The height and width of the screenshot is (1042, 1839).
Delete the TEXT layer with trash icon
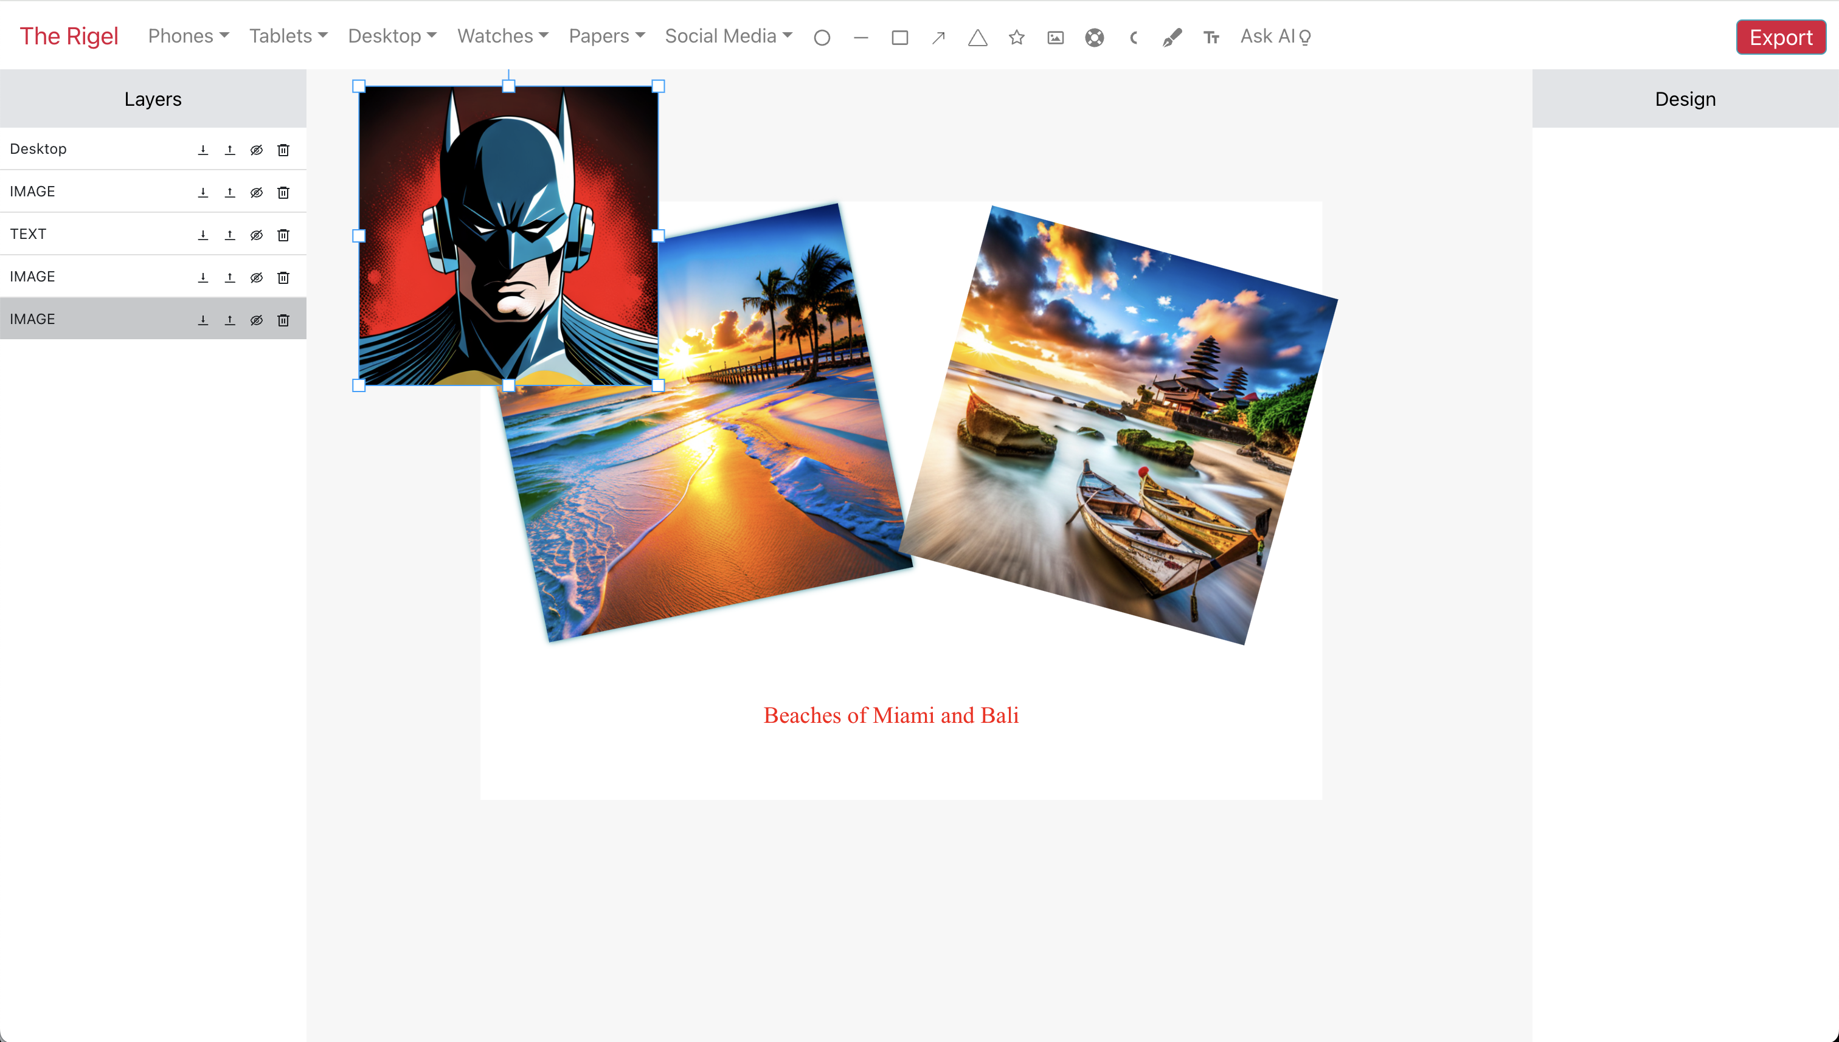pos(283,235)
